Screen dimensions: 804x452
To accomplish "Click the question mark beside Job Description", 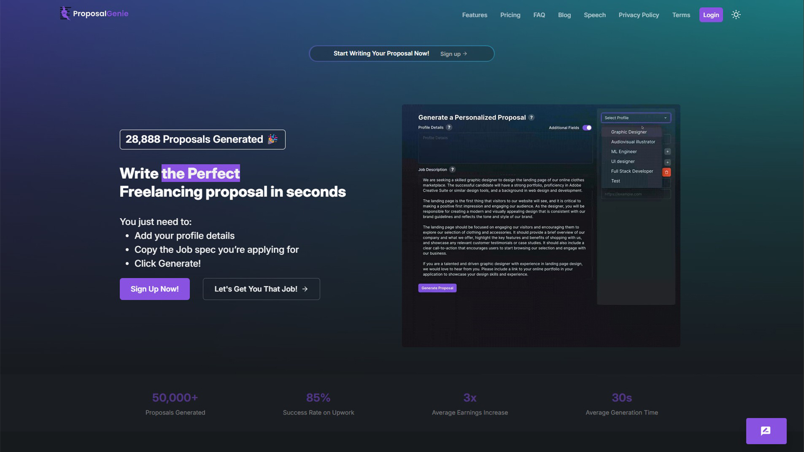I will pos(452,169).
